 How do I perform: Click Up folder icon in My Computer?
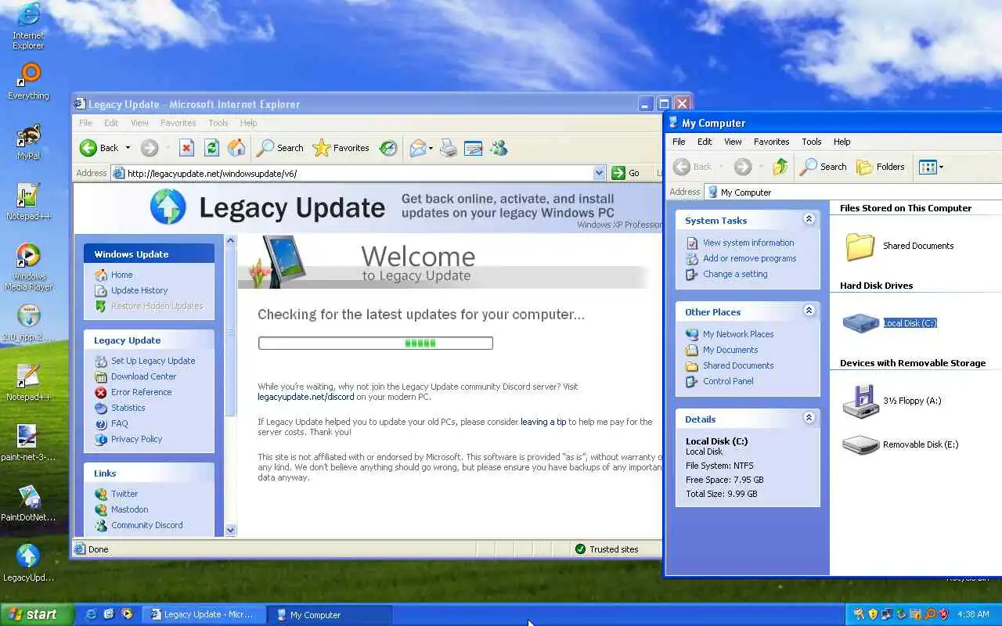click(x=780, y=167)
